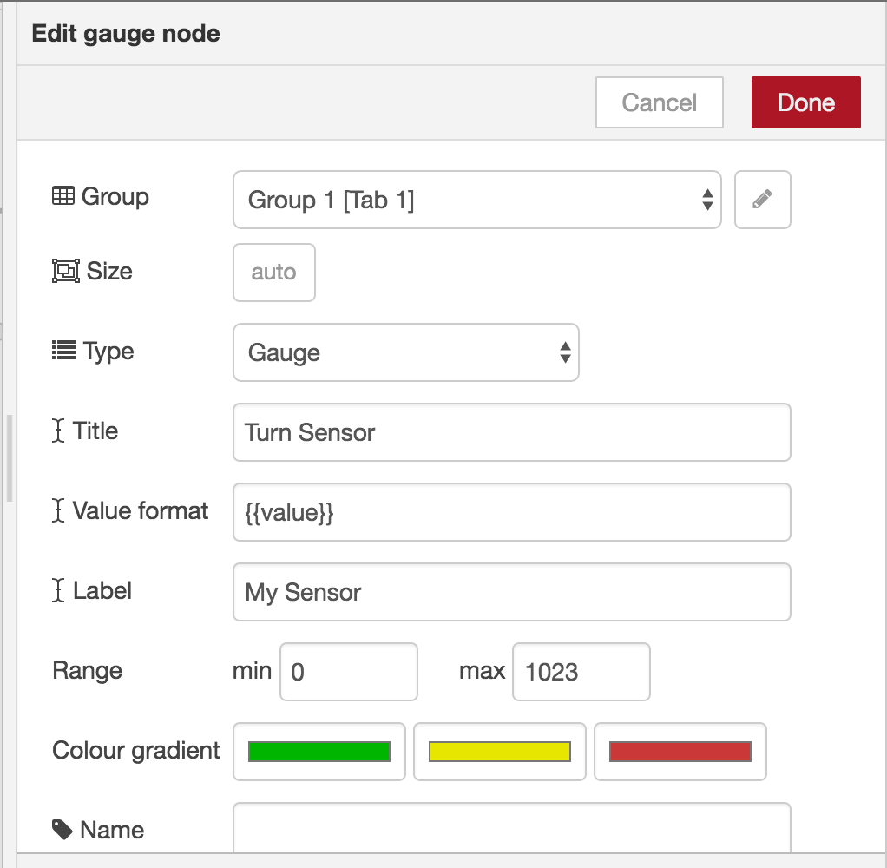Click the pencil icon to edit Group 1

tap(762, 200)
